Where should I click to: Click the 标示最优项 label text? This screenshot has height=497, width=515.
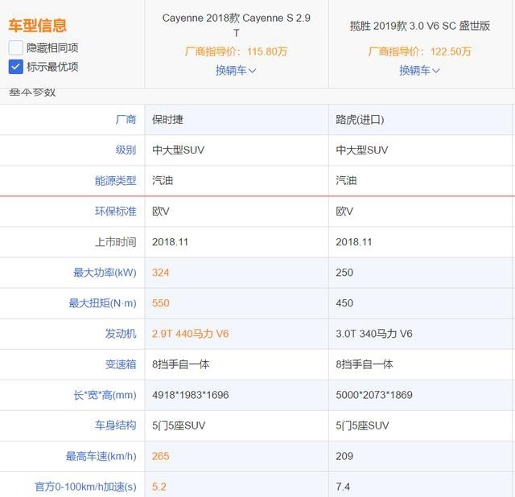(x=52, y=67)
